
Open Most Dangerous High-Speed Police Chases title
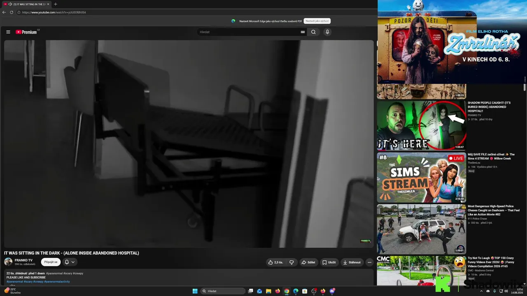(494, 210)
